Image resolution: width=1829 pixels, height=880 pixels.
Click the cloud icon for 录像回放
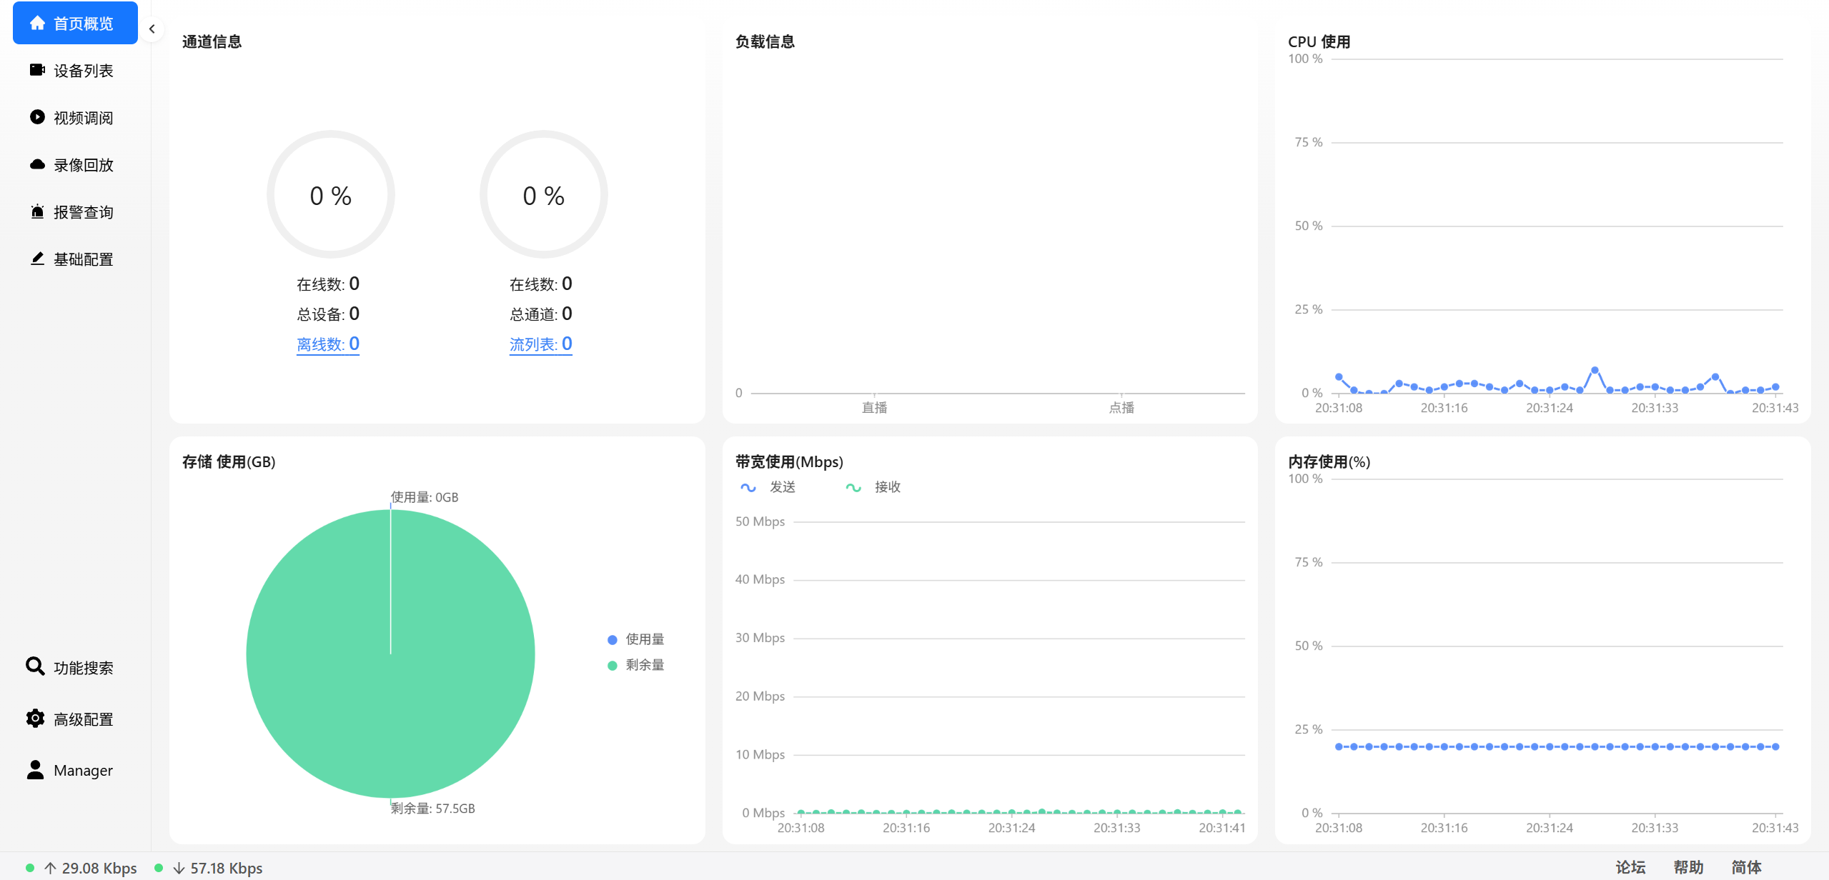37,164
